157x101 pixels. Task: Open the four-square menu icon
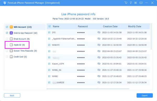point(136,3)
